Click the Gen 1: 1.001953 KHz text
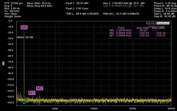 pyautogui.click(x=124, y=3)
